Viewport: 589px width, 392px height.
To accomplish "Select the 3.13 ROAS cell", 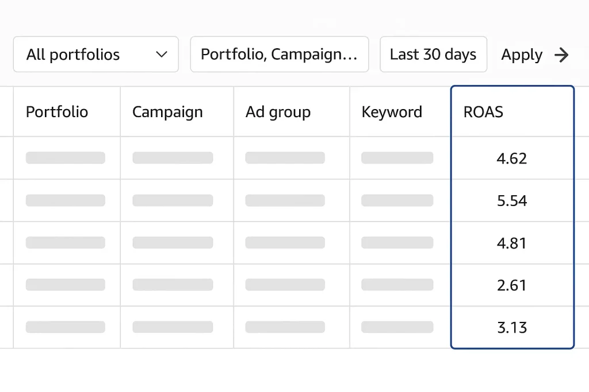I will pos(511,328).
